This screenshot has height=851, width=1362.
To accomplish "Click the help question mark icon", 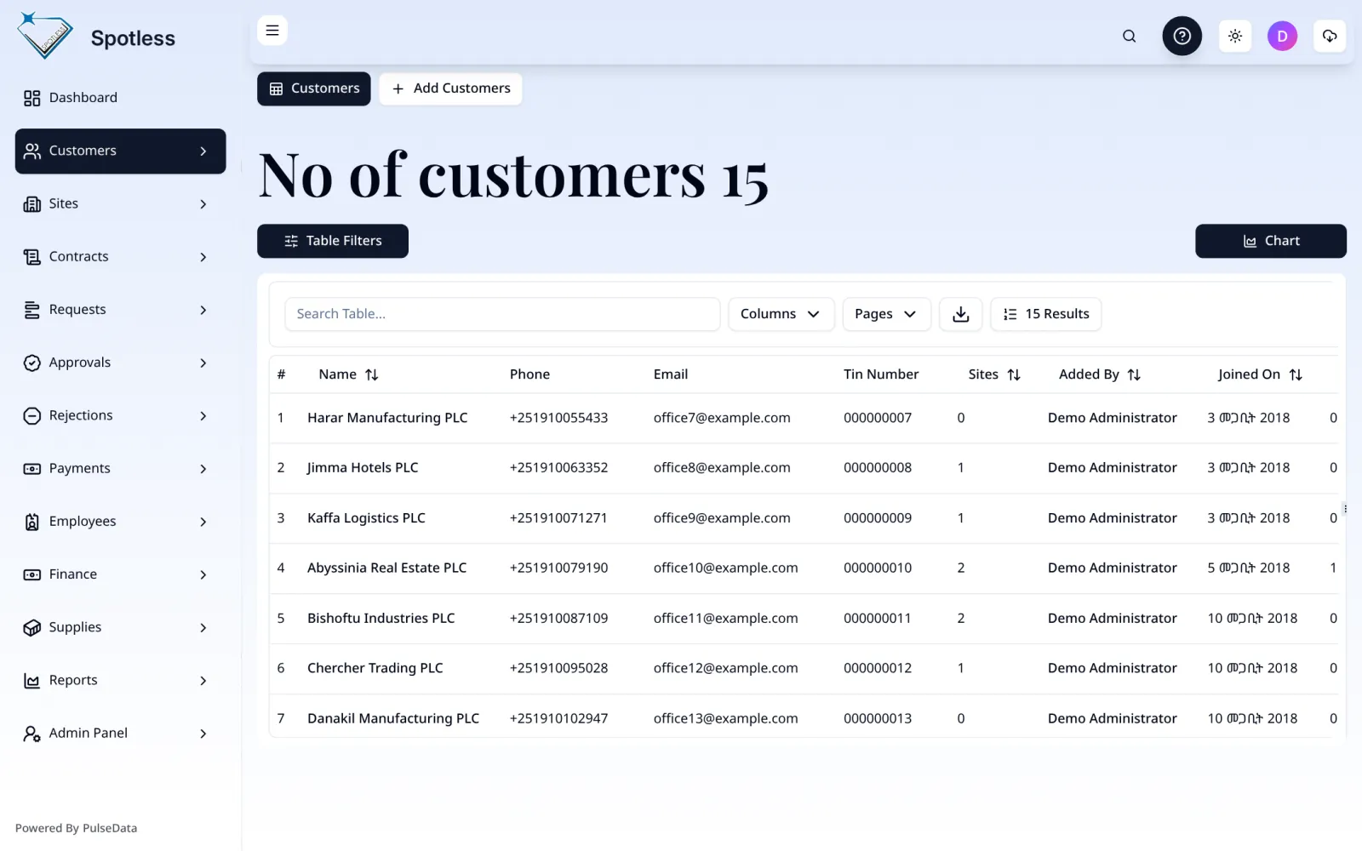I will [1182, 36].
